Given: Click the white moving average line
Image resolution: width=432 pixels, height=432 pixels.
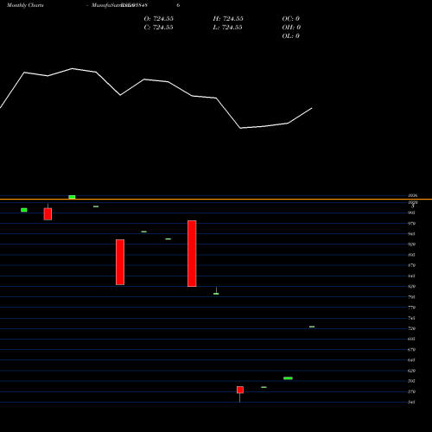Looking at the screenshot, I should coord(156,98).
